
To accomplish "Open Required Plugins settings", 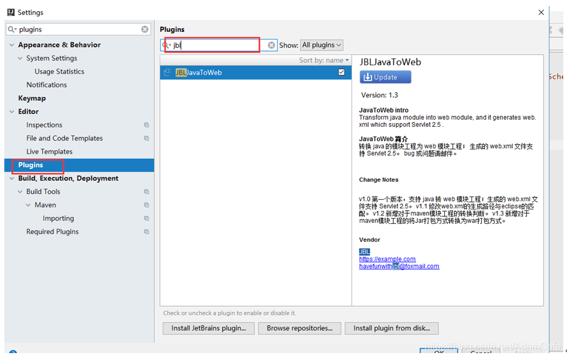I will point(52,232).
